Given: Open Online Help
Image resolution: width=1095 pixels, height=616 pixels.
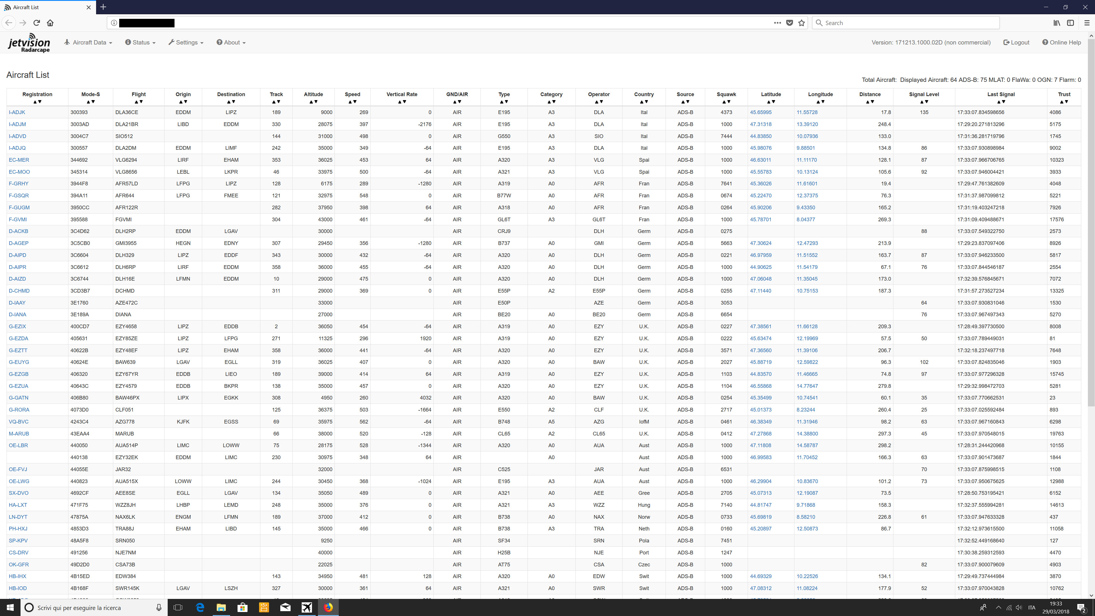Looking at the screenshot, I should (x=1061, y=42).
